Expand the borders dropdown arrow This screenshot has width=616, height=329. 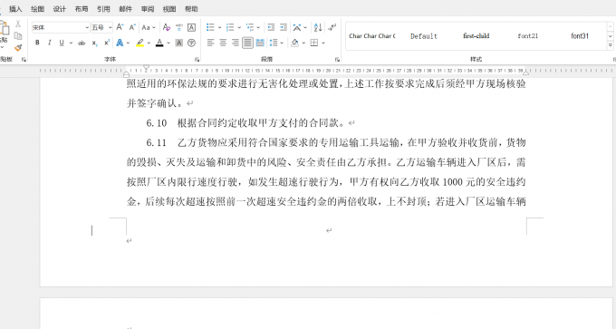tap(322, 43)
